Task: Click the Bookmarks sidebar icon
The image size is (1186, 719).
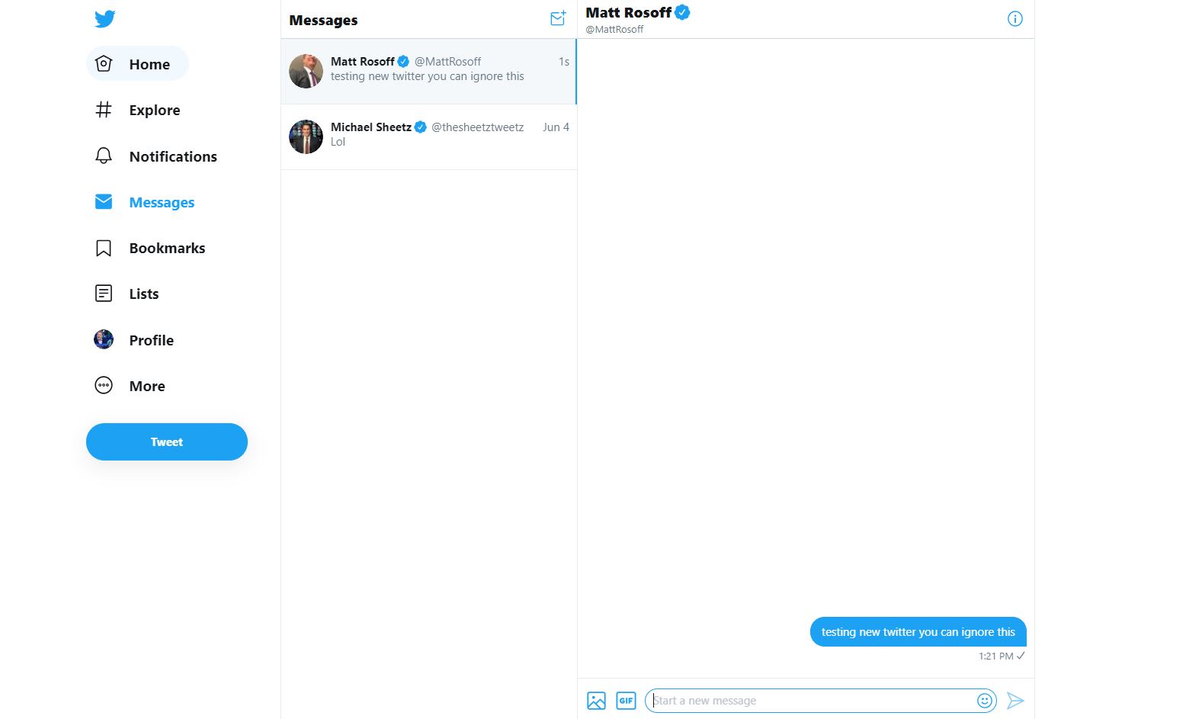Action: 103,248
